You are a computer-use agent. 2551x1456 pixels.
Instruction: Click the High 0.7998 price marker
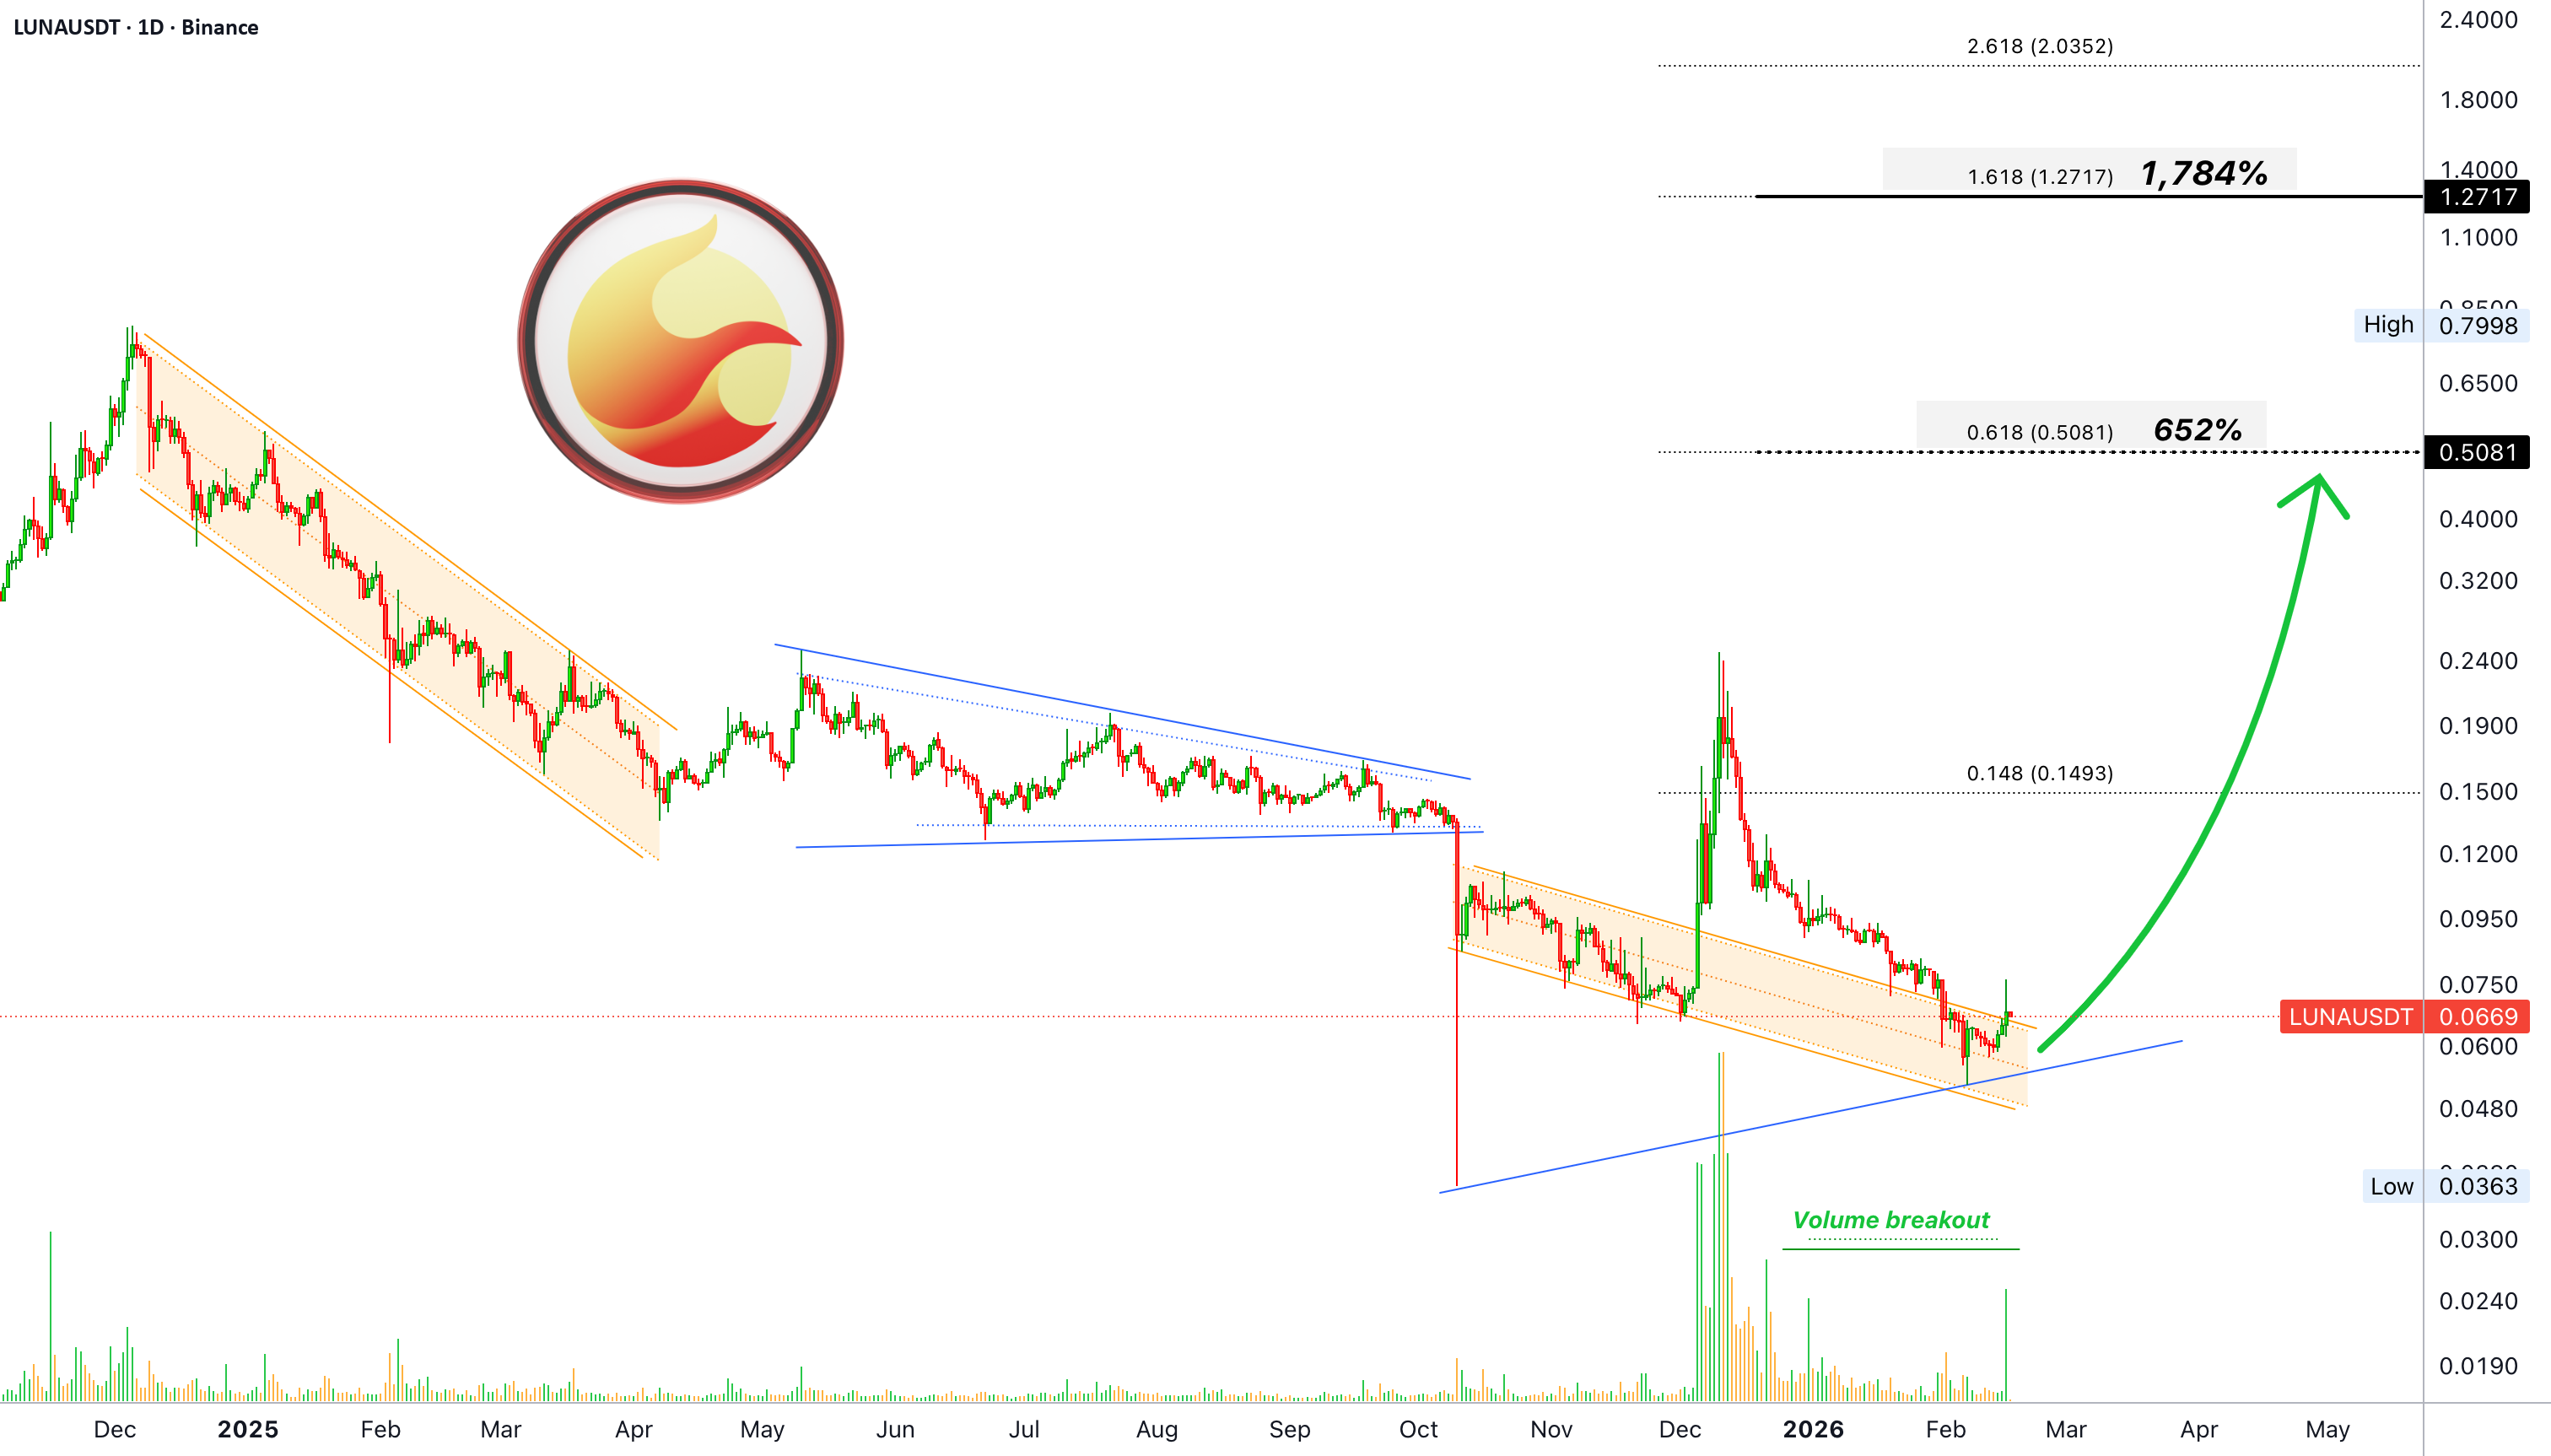pyautogui.click(x=2441, y=325)
